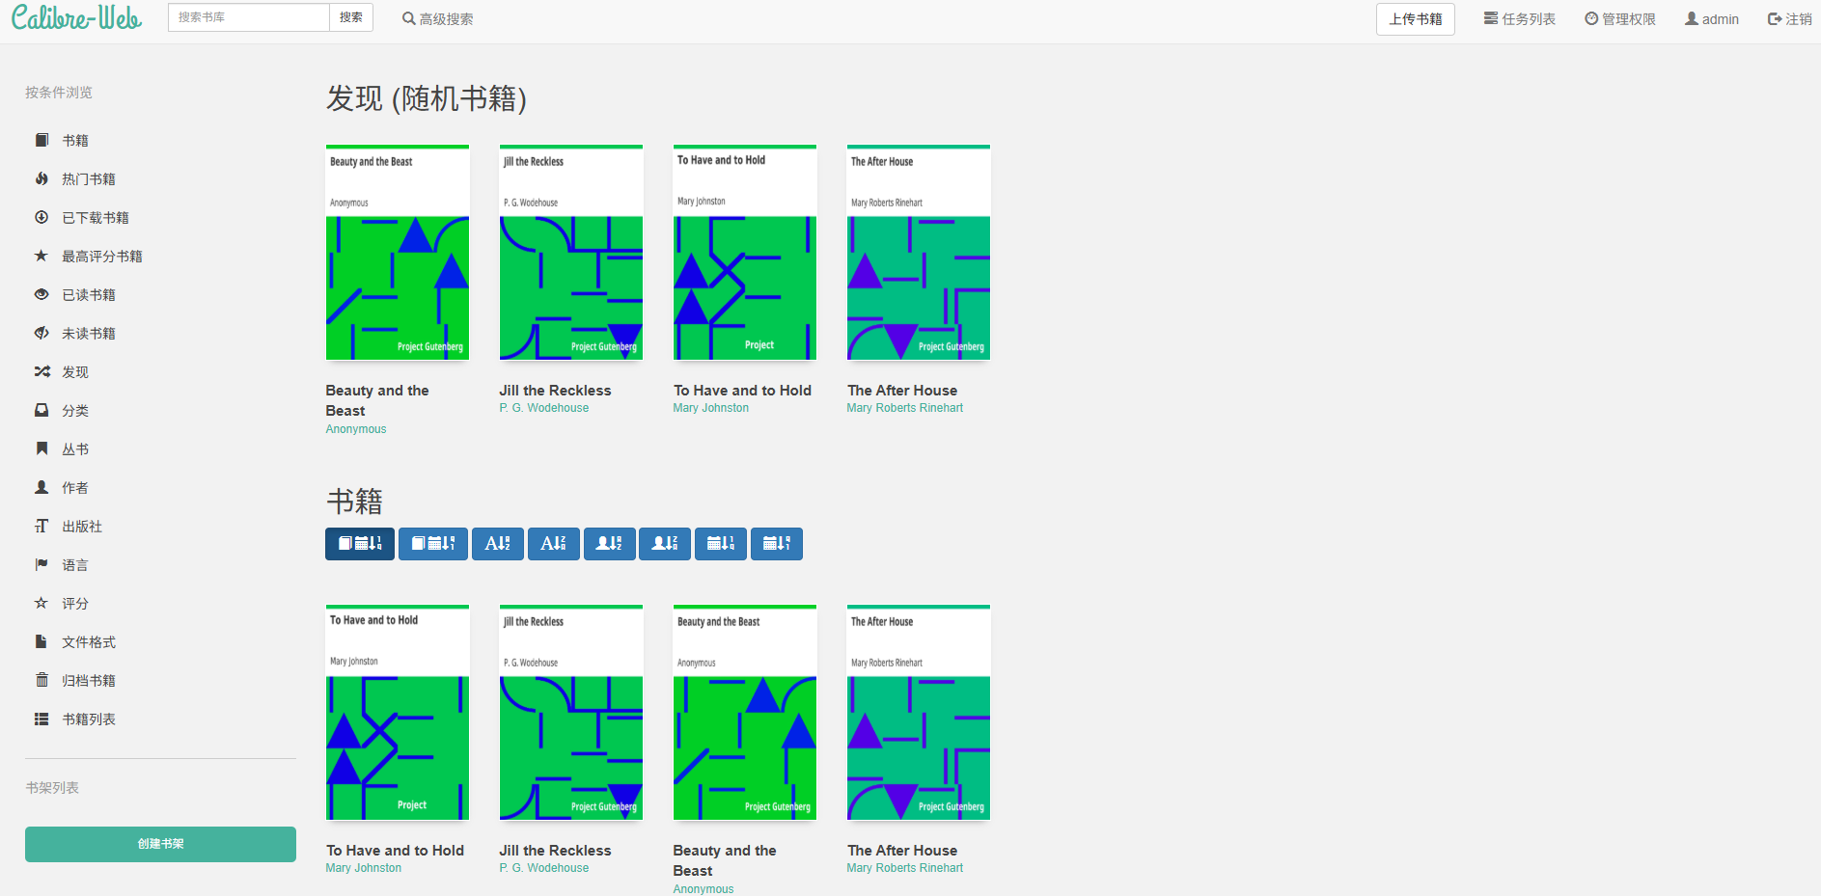1821x896 pixels.
Task: Go to Calibre-Web home logo
Action: click(76, 18)
